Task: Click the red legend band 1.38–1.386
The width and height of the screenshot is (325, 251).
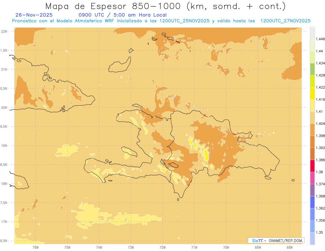Action: pos(312,166)
